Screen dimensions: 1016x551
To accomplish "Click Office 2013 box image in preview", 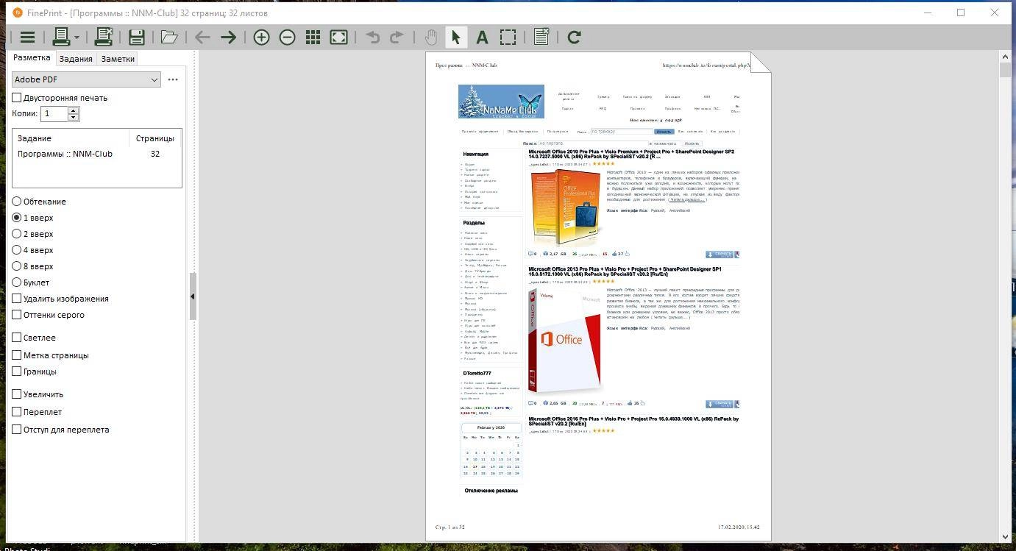I will point(566,341).
